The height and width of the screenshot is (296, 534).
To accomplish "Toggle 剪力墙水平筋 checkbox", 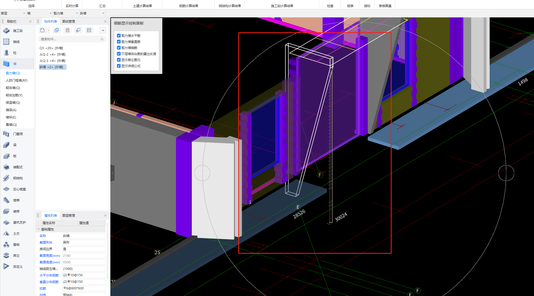I will (x=119, y=36).
